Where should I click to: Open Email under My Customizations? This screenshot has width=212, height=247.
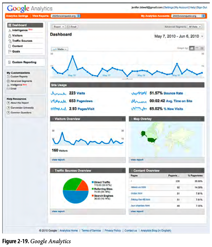point(13,89)
